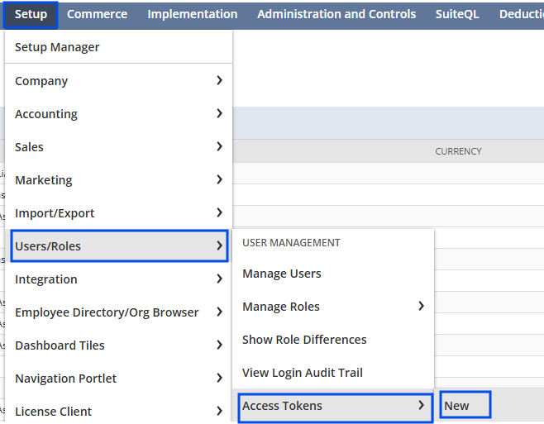
Task: Expand chevron next to Integration
Action: (219, 279)
